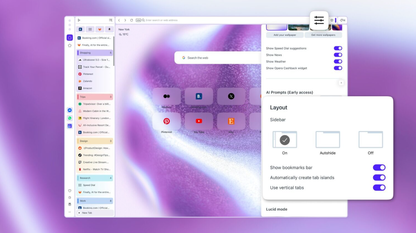Select the first purple wallpaper thumbnail
Screen dimensions: 416x233
click(x=277, y=27)
